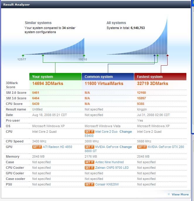Click the Pro user row label
This screenshot has width=194, height=201.
pyautogui.click(x=13, y=120)
